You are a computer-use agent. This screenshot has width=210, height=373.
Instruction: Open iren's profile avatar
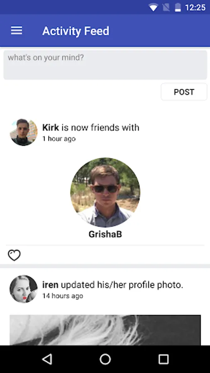(x=23, y=289)
